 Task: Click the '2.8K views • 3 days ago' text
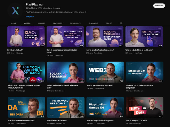coord(15,53)
